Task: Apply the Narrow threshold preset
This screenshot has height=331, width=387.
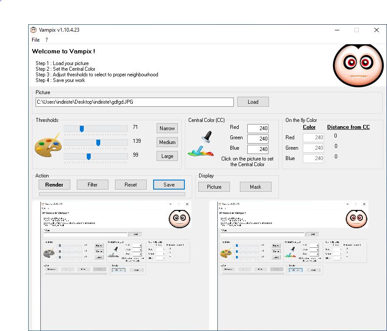Action: coord(167,128)
